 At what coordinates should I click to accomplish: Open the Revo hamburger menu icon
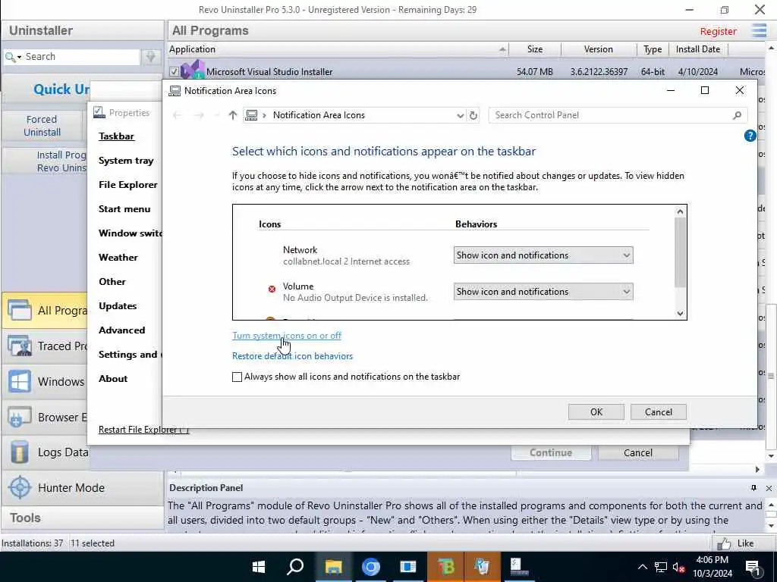(759, 30)
